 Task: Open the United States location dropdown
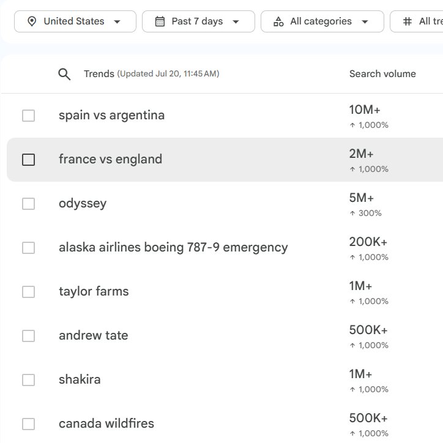[75, 21]
